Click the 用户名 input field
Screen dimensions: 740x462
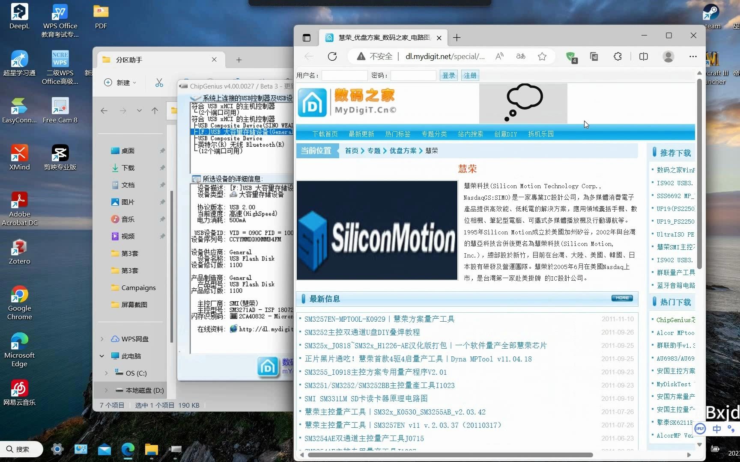coord(345,75)
